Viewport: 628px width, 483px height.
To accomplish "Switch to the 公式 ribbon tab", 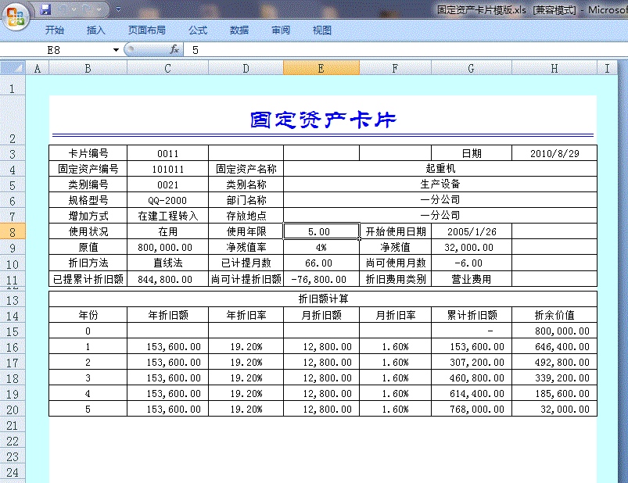I will coord(198,30).
